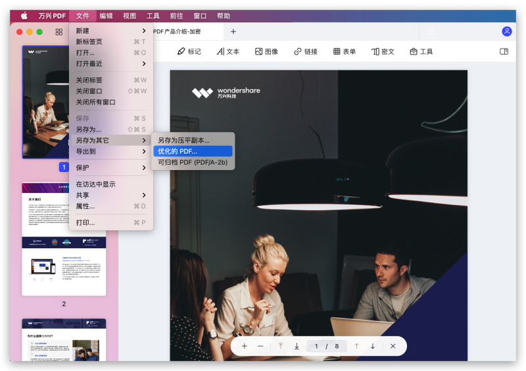The image size is (526, 371).
Task: Expand the 导出到 submenu
Action: (x=111, y=152)
